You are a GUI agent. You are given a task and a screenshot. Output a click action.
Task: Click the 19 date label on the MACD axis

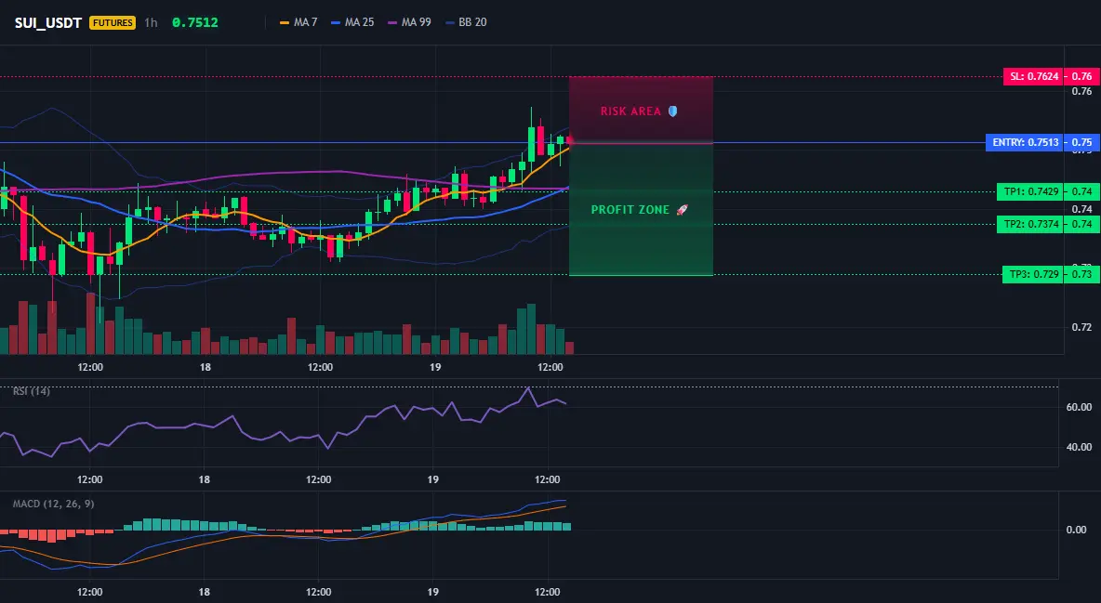pos(432,592)
